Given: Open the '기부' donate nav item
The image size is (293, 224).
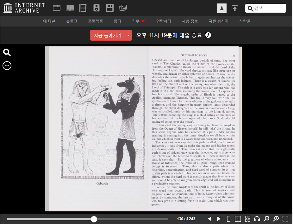Looking at the screenshot, I should [138, 21].
